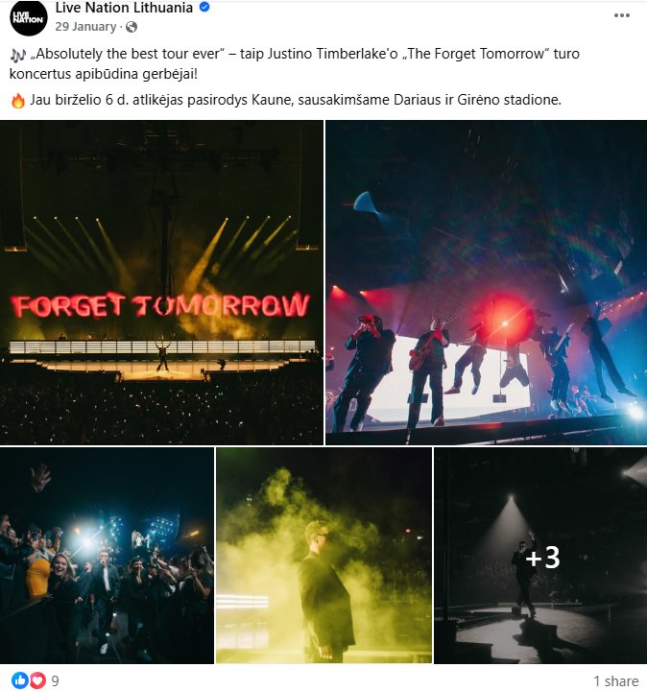Open the photo of the performer in yellow smoke

click(x=323, y=556)
